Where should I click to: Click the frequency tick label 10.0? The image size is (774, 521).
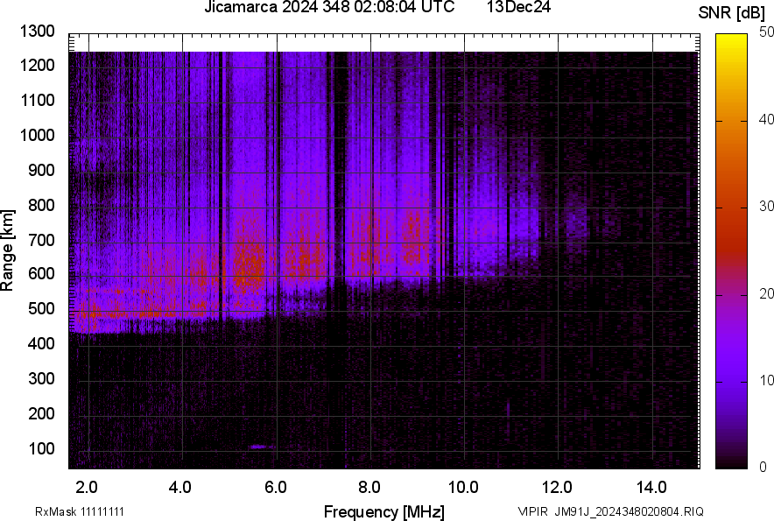[463, 488]
